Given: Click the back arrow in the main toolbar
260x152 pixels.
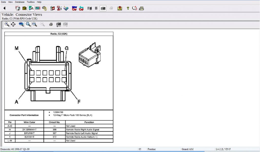Looking at the screenshot, I should click(x=4, y=8).
